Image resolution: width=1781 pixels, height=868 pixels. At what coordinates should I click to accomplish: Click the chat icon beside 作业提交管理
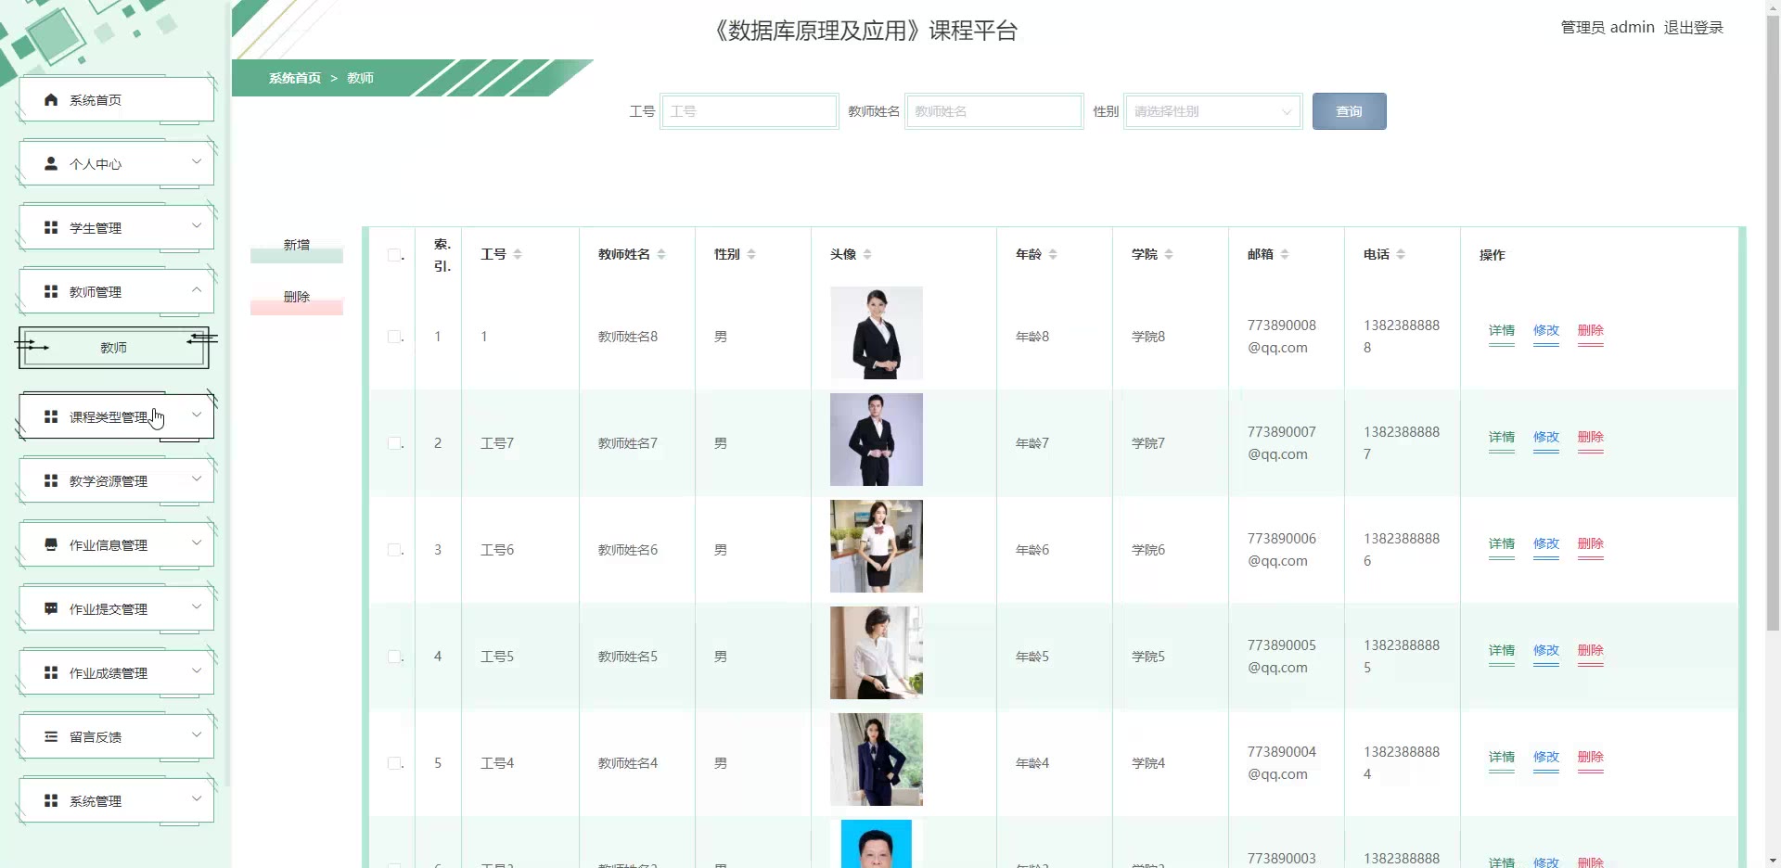51,608
